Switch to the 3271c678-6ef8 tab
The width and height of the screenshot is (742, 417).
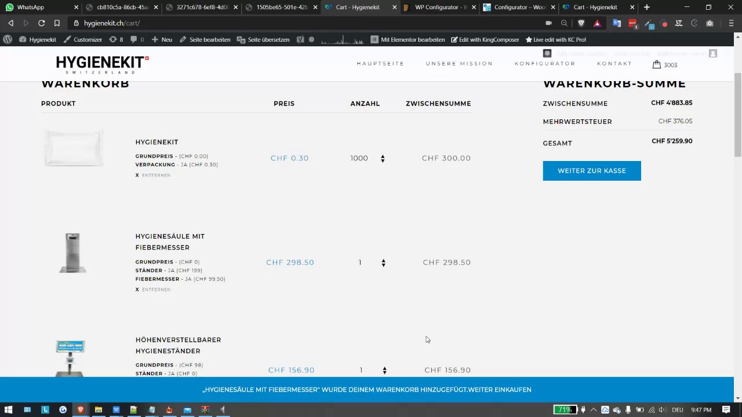(201, 8)
